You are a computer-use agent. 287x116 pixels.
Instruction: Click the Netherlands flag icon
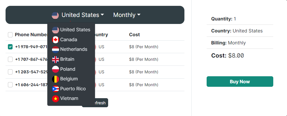tap(56, 50)
